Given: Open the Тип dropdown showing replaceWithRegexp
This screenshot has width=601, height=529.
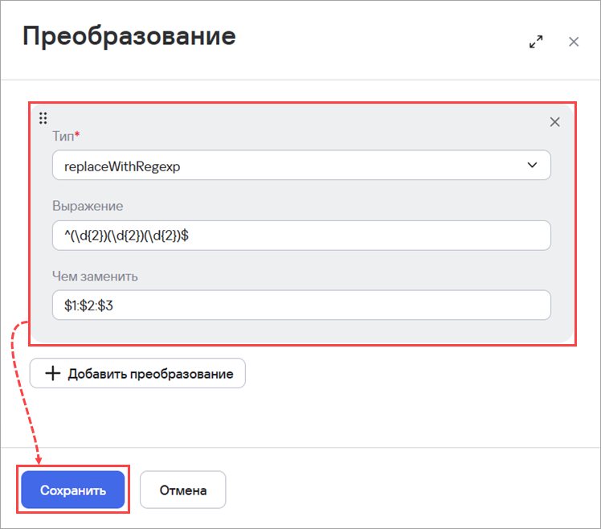Looking at the screenshot, I should tap(301, 165).
